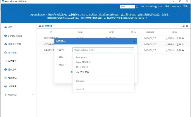Select Mac 开发证书 option
191x117 pixels.
82,72
